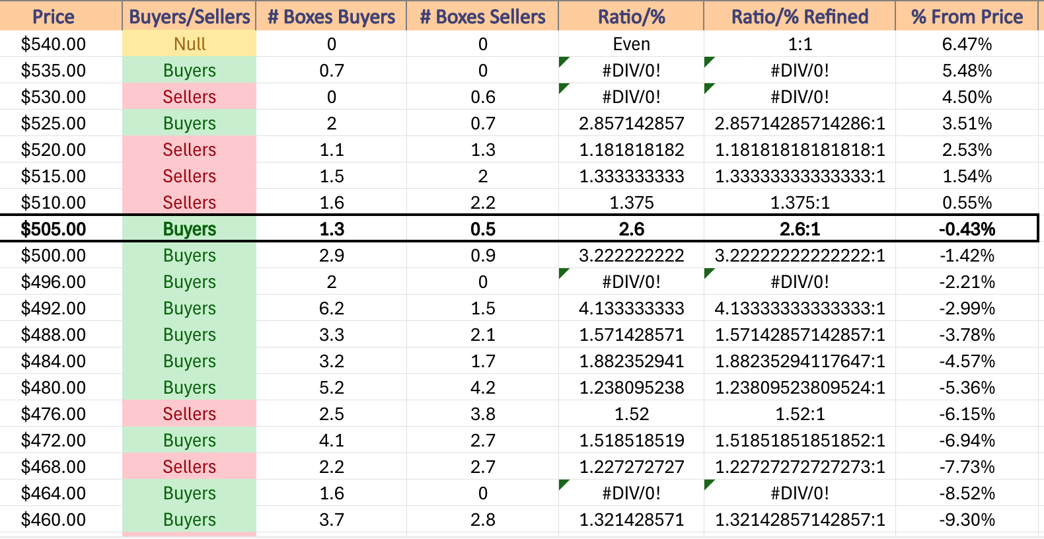Select the yellow Null cell at $540.00
Viewport: 1044px width, 539px height.
coord(189,44)
